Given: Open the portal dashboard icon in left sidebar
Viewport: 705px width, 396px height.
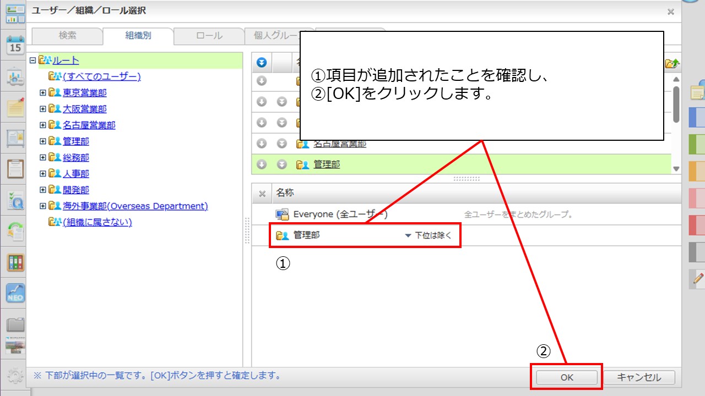Looking at the screenshot, I should (15, 14).
